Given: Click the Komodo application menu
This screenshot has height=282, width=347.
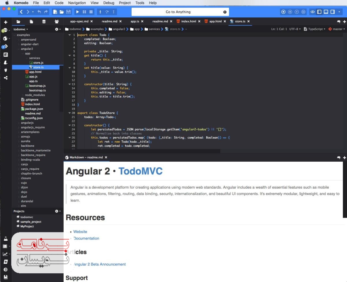Looking at the screenshot, I should click(x=21, y=3).
